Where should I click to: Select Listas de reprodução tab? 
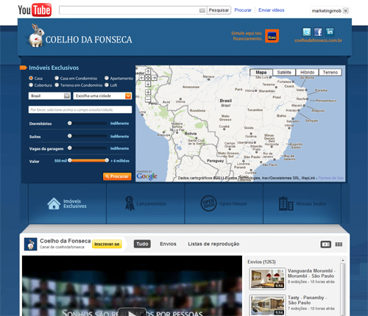pyautogui.click(x=213, y=244)
